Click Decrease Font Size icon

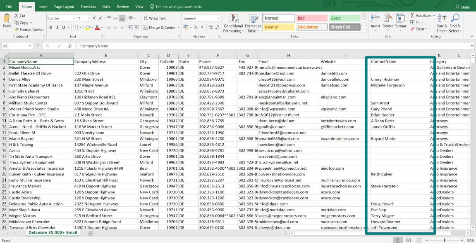[100, 19]
